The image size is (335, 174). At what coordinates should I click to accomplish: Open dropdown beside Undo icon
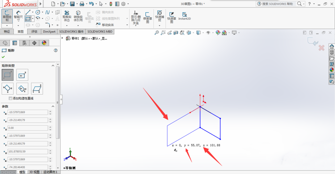point(96,4)
